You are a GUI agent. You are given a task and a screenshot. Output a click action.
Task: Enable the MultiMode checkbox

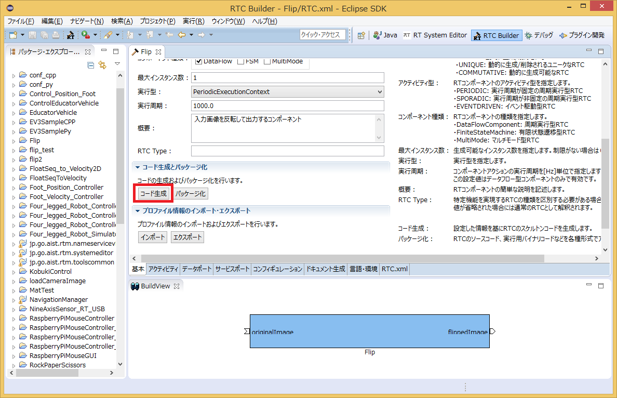coord(267,61)
